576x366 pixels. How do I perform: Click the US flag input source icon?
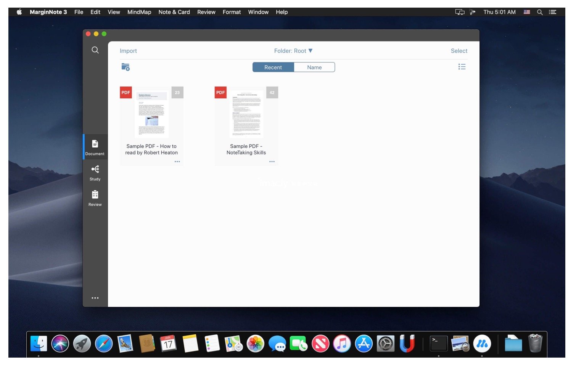[527, 12]
